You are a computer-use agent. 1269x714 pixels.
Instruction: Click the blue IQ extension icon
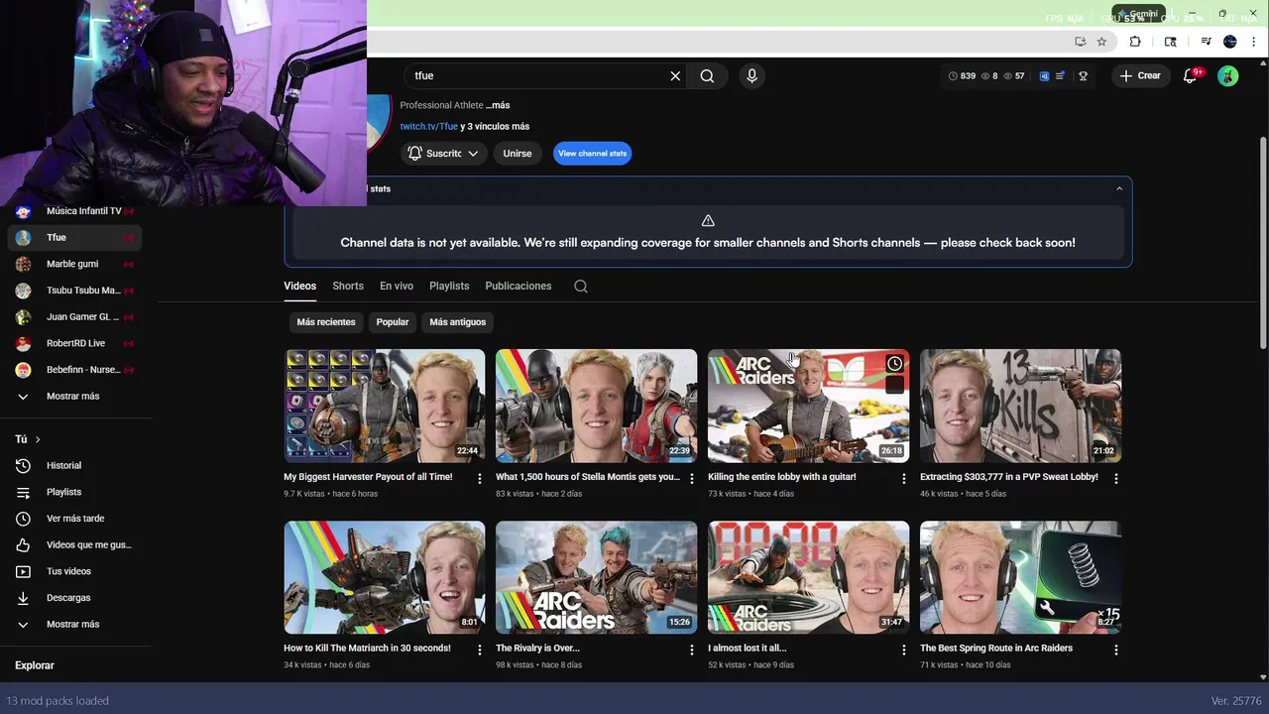pyautogui.click(x=1044, y=75)
